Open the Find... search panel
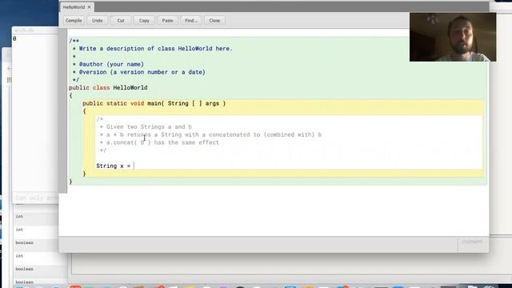The height and width of the screenshot is (288, 512). (x=191, y=20)
